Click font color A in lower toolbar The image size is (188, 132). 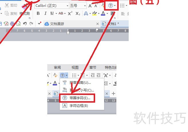[x=55, y=83]
